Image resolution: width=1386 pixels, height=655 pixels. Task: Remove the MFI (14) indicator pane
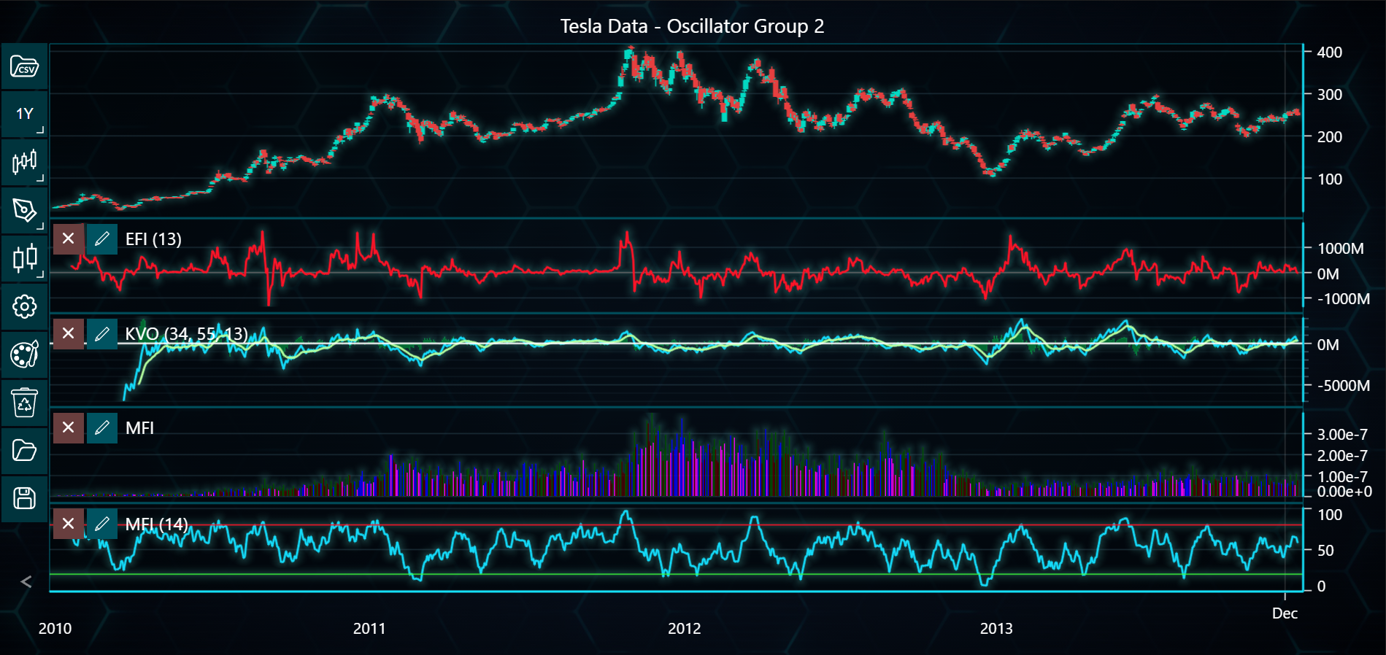[69, 524]
